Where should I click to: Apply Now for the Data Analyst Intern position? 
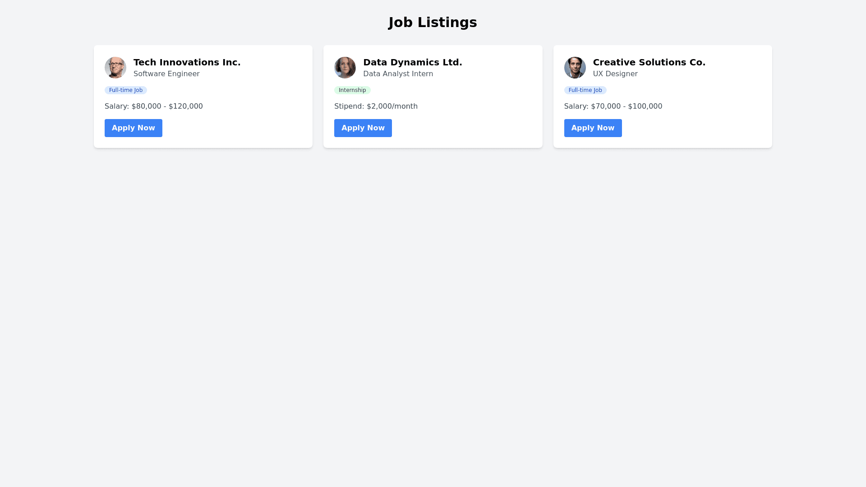(363, 128)
